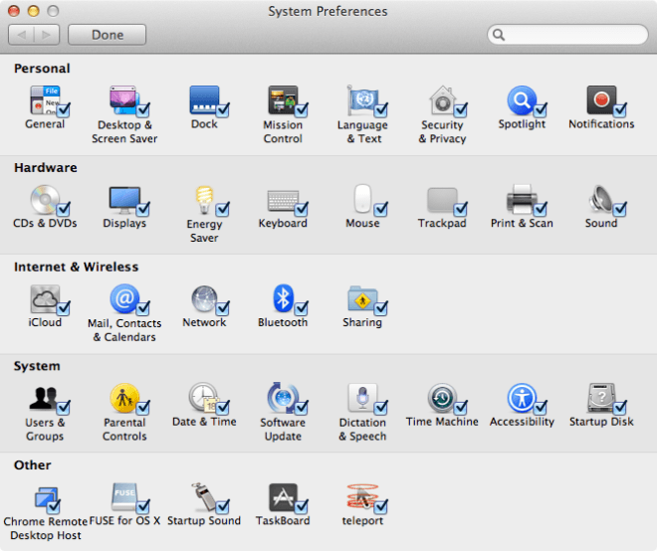Click the back navigation arrow
The width and height of the screenshot is (657, 551).
pyautogui.click(x=21, y=35)
